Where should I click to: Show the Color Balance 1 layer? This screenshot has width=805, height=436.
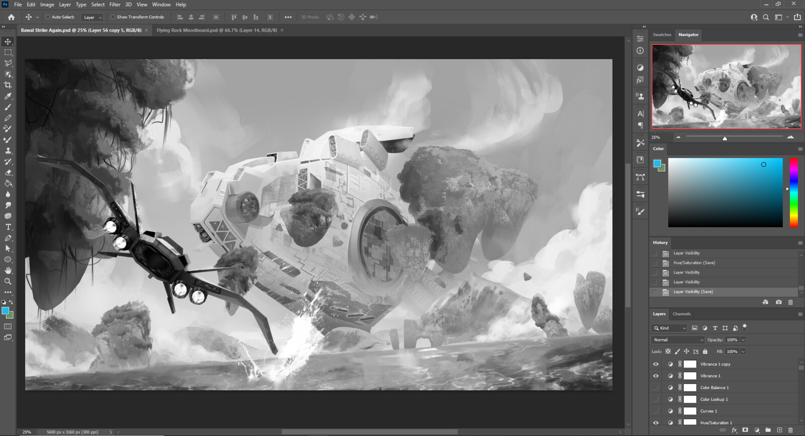click(x=656, y=388)
